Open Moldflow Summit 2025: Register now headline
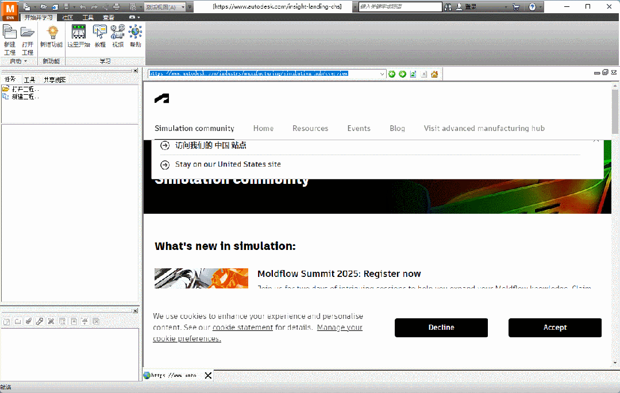This screenshot has width=620, height=393. coord(339,273)
